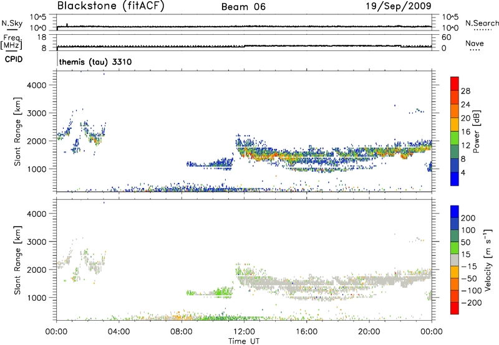Select the 'Time UT' axis title
Image resolution: width=499 pixels, height=345 pixels.
(x=244, y=341)
